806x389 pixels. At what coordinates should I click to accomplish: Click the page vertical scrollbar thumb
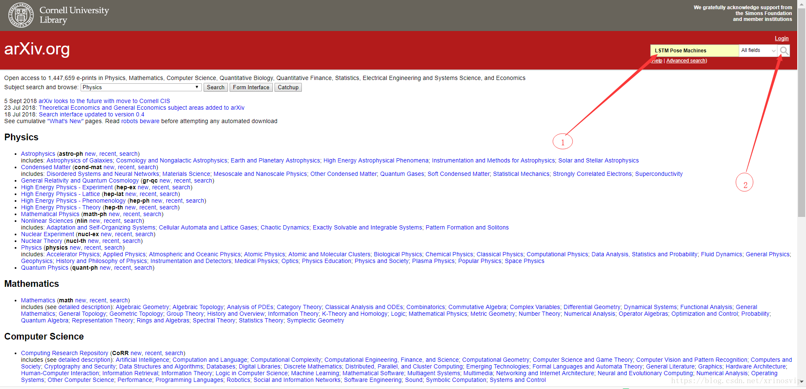coord(801,113)
